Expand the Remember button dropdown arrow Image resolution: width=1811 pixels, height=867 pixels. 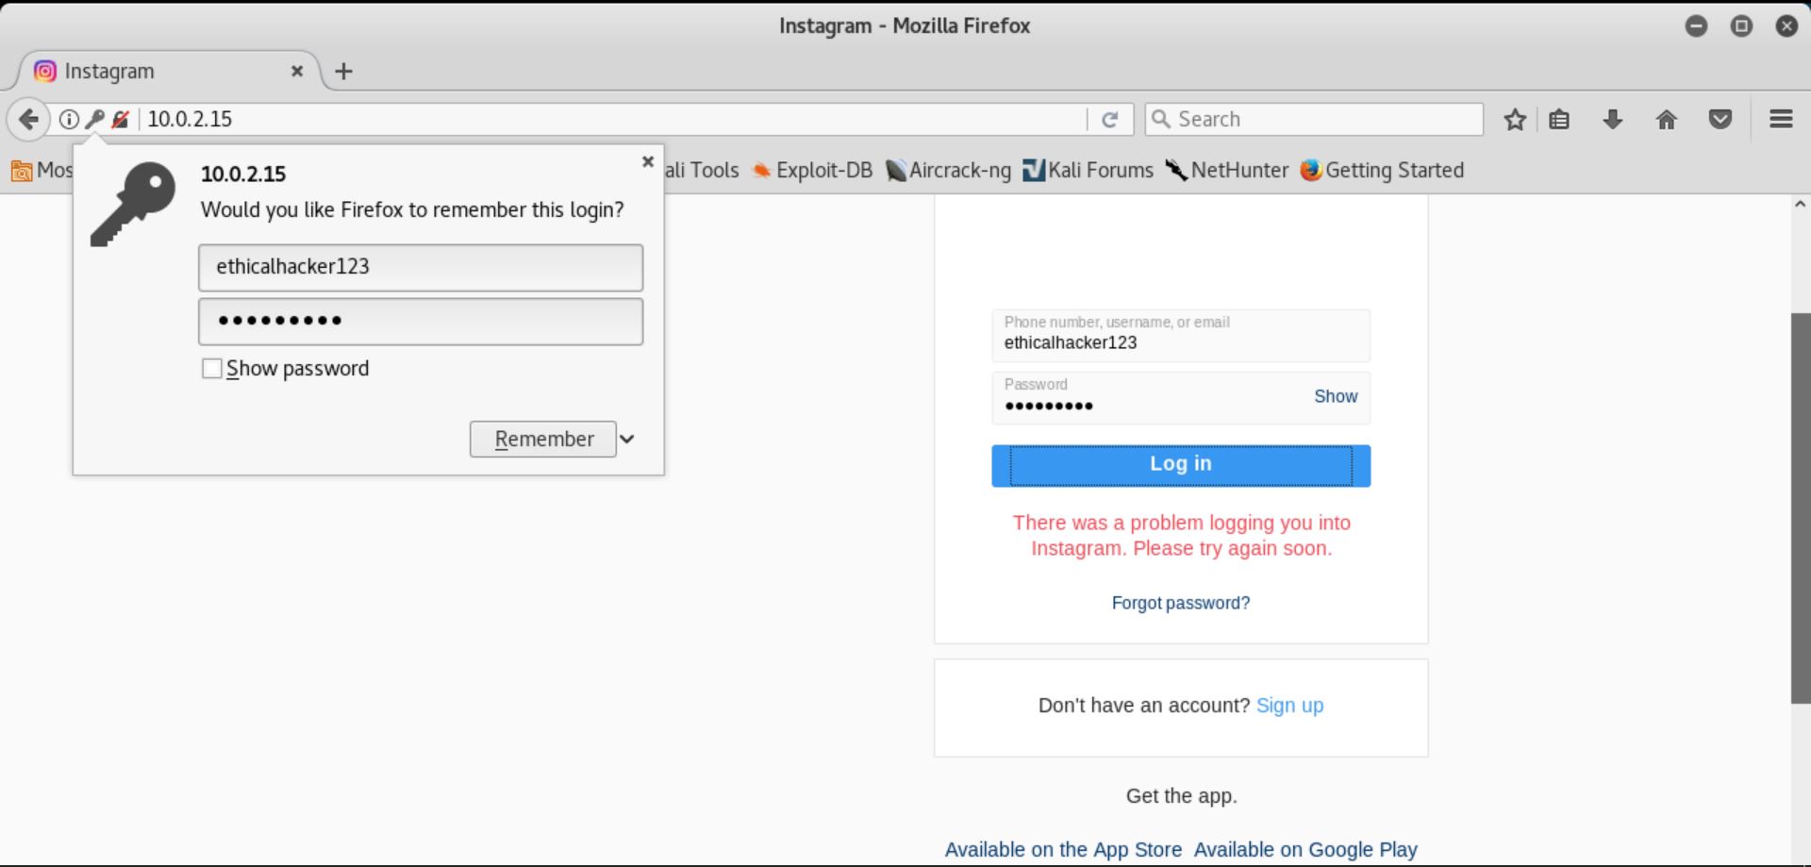pos(627,439)
